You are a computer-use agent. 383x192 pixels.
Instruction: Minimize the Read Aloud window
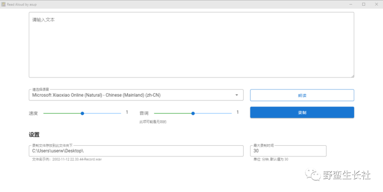point(351,4)
